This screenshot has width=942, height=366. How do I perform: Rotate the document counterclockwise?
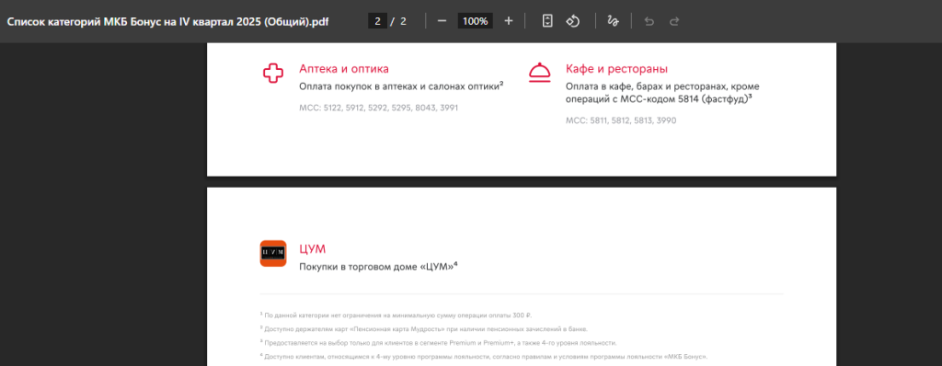tap(572, 21)
